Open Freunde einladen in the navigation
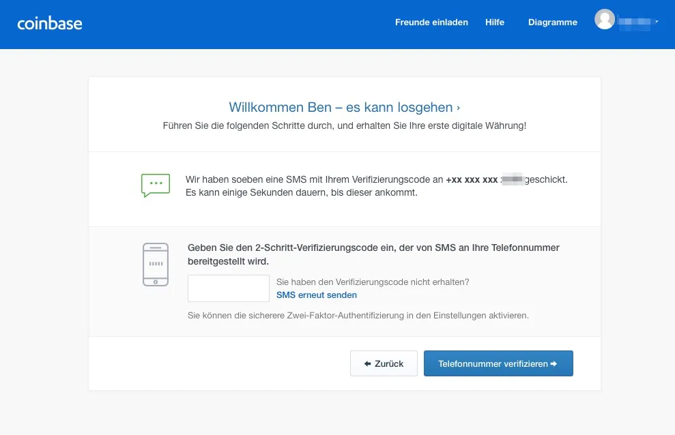The image size is (675, 435). (431, 22)
